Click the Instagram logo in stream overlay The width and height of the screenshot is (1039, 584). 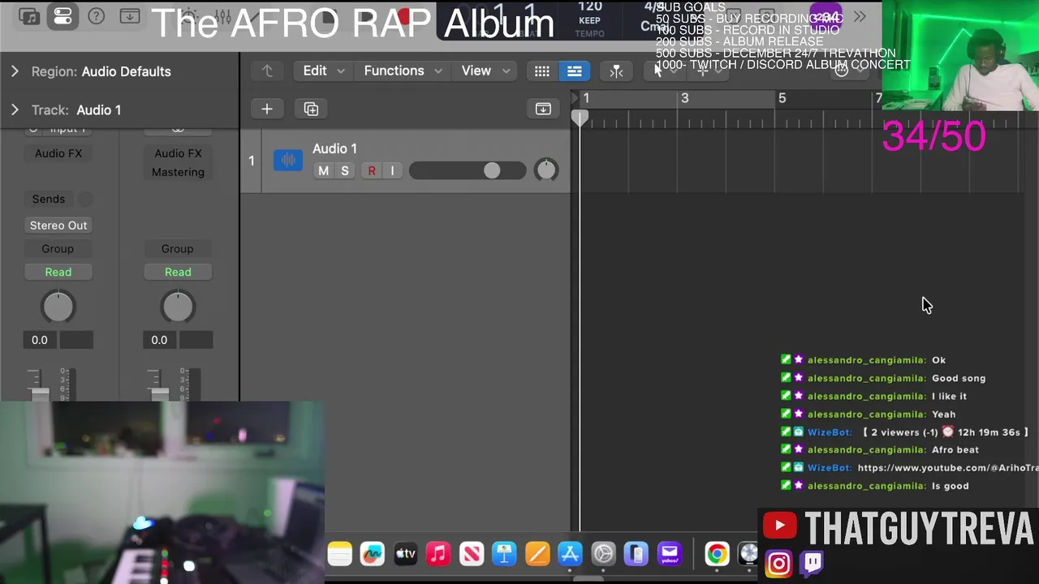pyautogui.click(x=778, y=564)
